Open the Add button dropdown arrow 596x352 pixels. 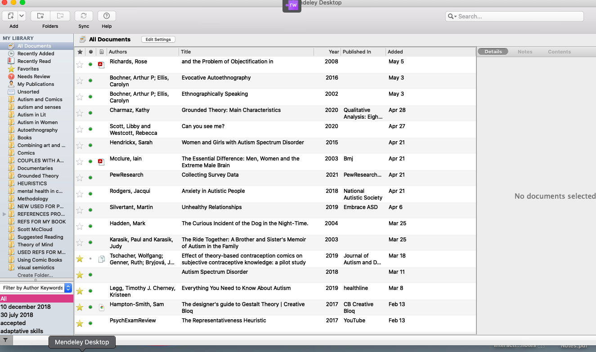[22, 16]
